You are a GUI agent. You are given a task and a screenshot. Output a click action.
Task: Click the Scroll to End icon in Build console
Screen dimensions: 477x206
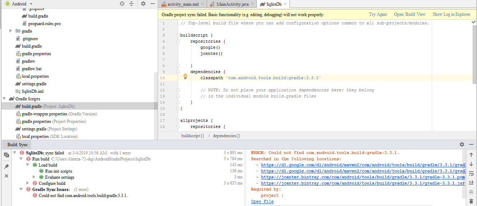471,183
